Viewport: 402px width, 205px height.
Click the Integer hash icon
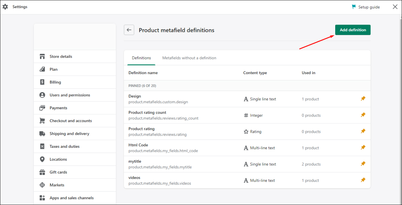click(x=246, y=115)
